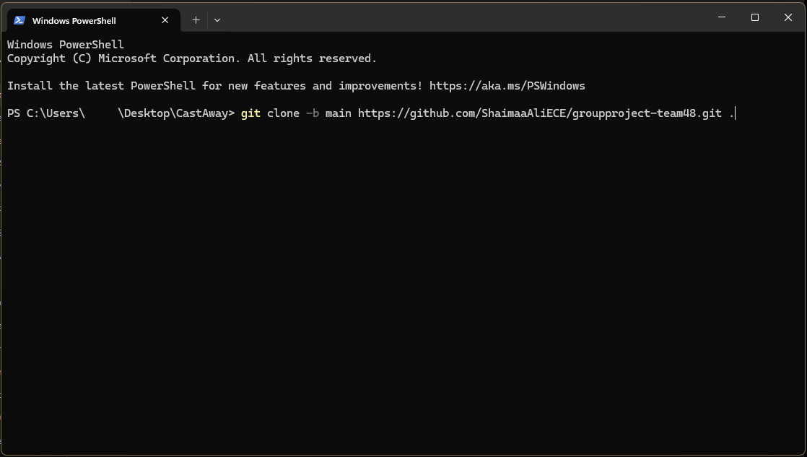
Task: Expand the new tab profile dropdown
Action: (x=217, y=20)
